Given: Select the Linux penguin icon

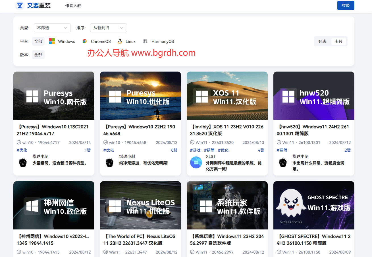Looking at the screenshot, I should [120, 41].
